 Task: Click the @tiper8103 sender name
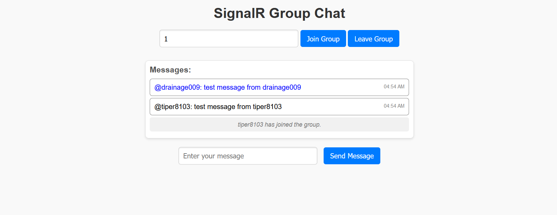[x=173, y=107]
